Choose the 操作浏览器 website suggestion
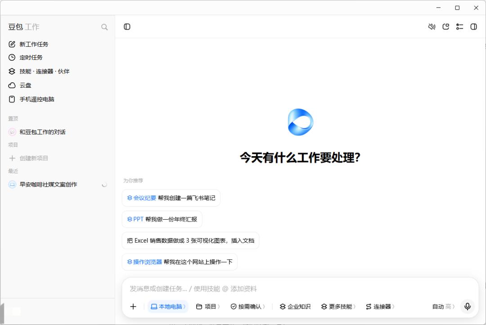Viewport: 486px width, 325px height. click(180, 262)
